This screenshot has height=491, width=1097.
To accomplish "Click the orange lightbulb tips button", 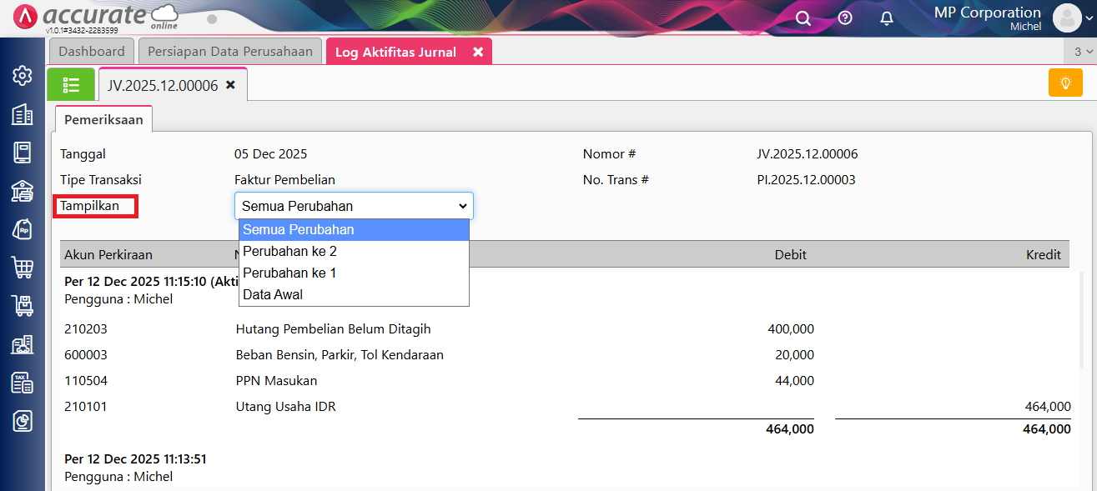I will 1064,83.
